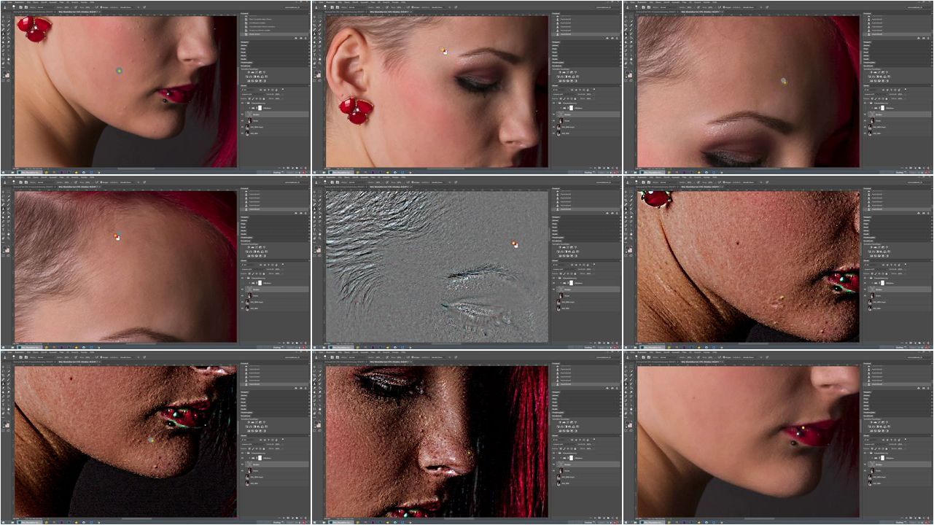Viewport: 934px width, 525px height.
Task: Select the Type tool in the eyebrow close-up screenshot
Action: [626, 55]
